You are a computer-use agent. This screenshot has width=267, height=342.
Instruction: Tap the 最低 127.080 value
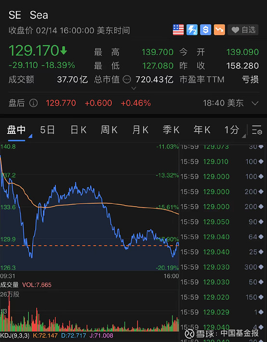158,66
